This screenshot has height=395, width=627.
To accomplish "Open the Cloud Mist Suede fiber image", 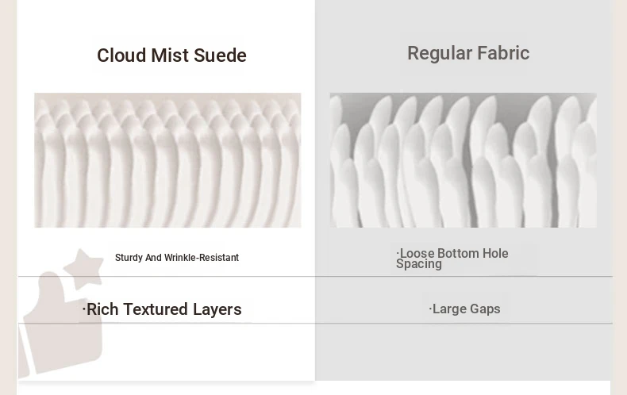I will 167,160.
